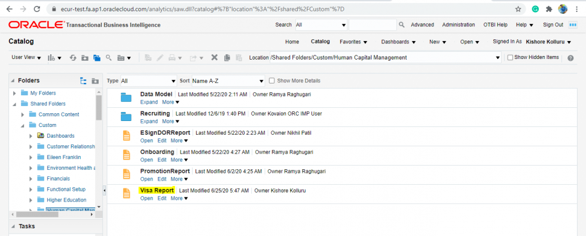
Task: Click the search magnifier next to search box
Action: click(402, 24)
